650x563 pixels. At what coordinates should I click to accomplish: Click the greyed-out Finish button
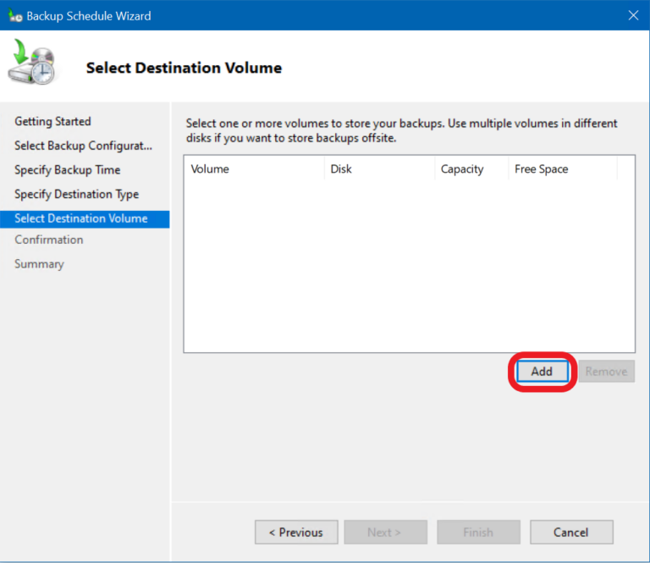tap(478, 532)
